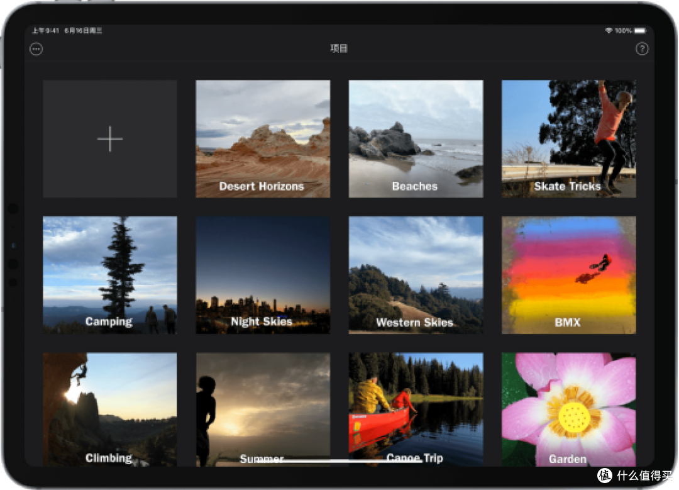
Task: Tap the 项目 title text
Action: 339,48
